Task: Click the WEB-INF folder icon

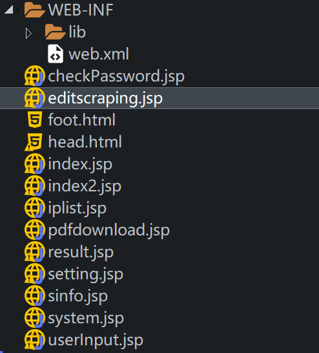Action: [x=34, y=10]
